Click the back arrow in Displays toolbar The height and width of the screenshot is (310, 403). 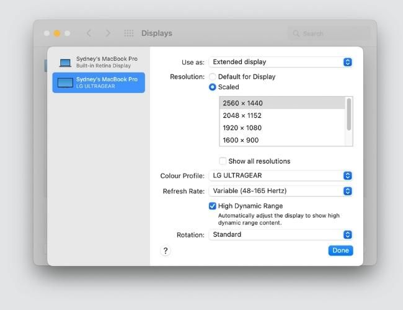tap(89, 33)
